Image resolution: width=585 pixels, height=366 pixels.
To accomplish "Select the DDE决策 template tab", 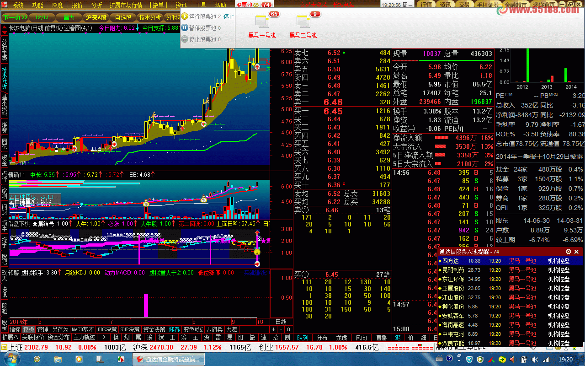I will [107, 329].
